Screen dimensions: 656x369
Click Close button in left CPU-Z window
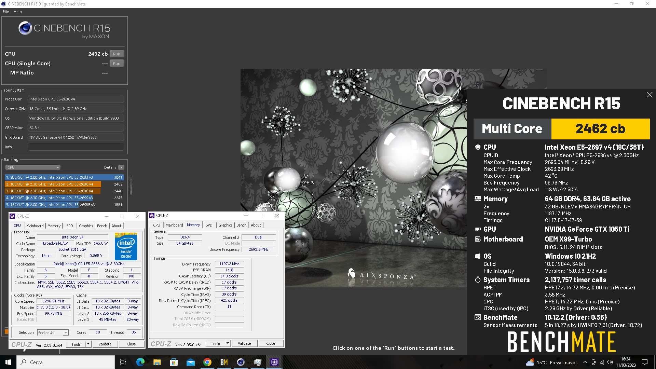[131, 344]
